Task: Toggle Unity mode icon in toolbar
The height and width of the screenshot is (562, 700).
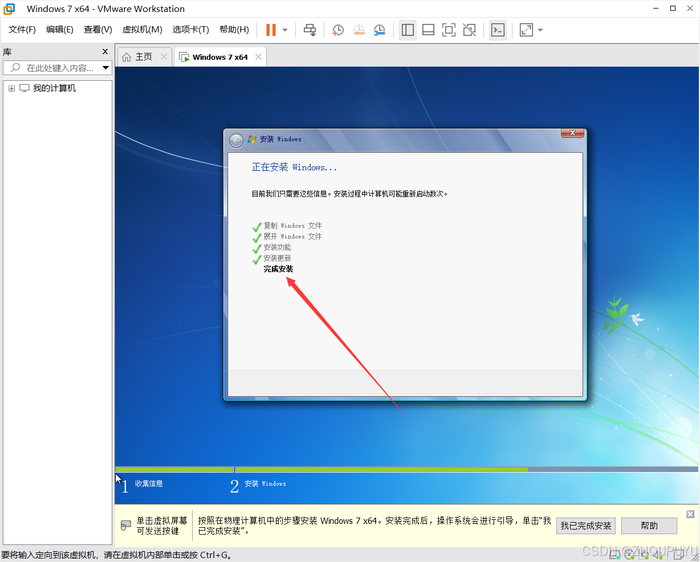Action: click(469, 30)
